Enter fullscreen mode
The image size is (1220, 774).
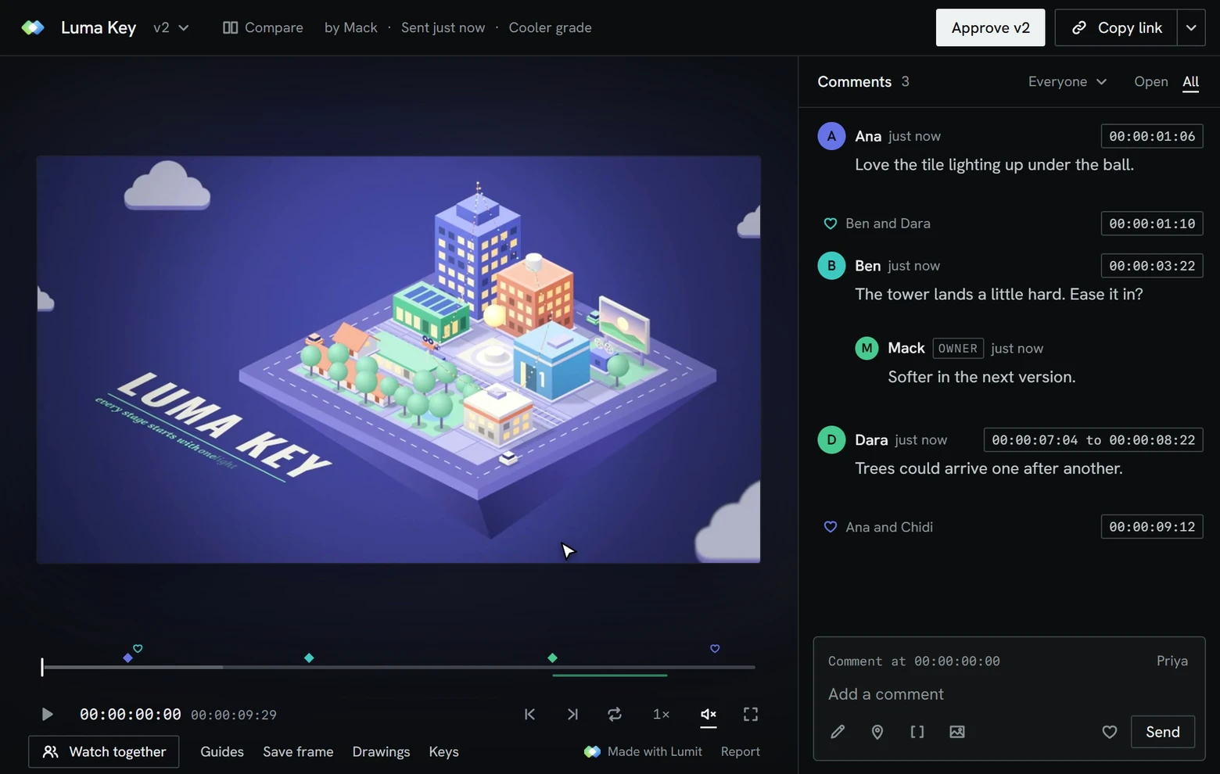751,715
